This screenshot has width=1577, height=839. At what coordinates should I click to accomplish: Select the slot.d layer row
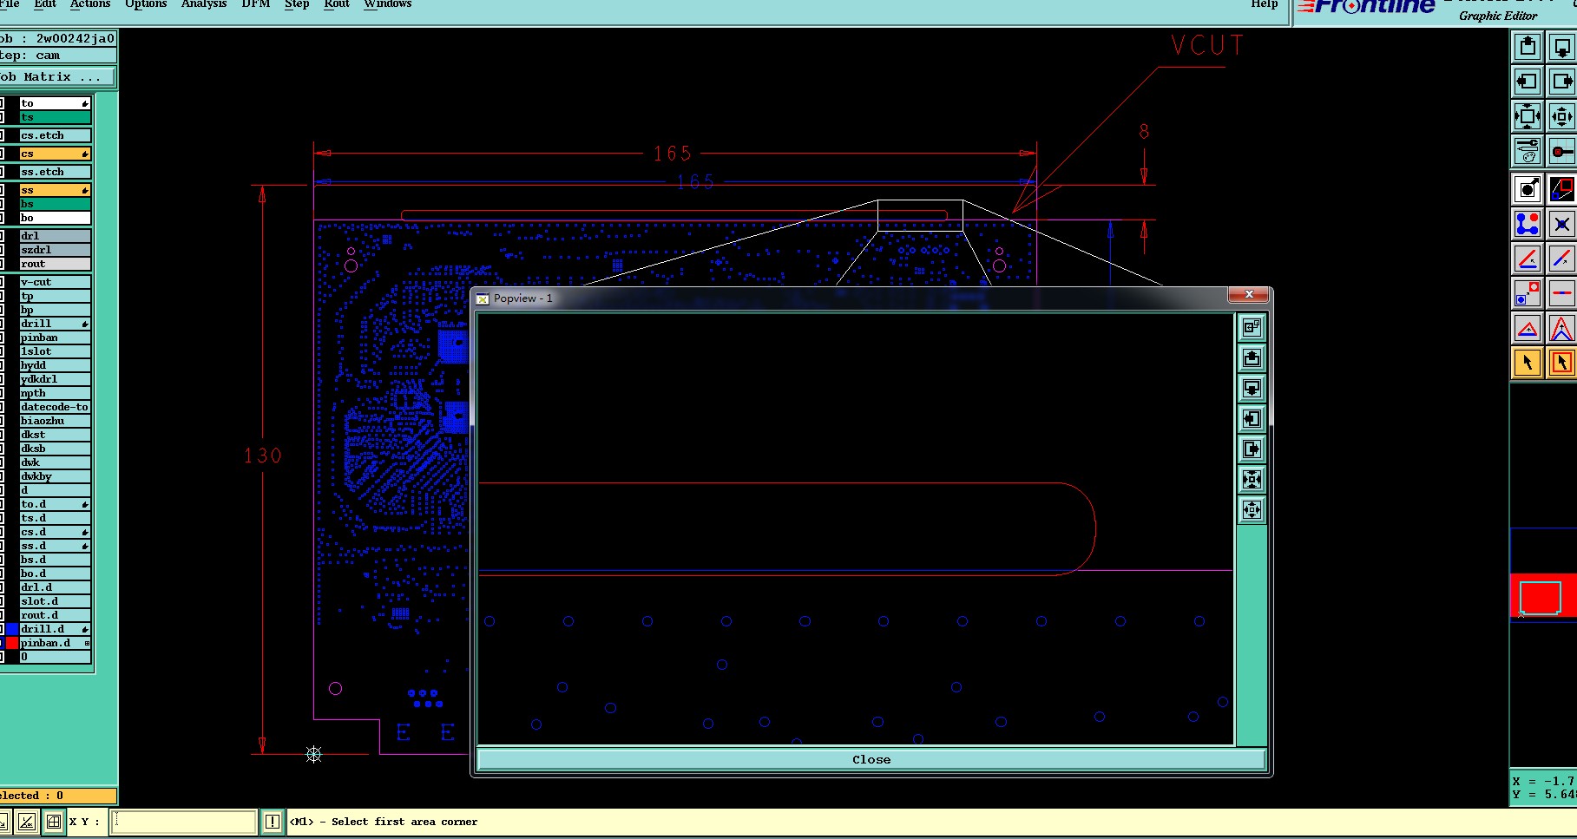point(56,601)
